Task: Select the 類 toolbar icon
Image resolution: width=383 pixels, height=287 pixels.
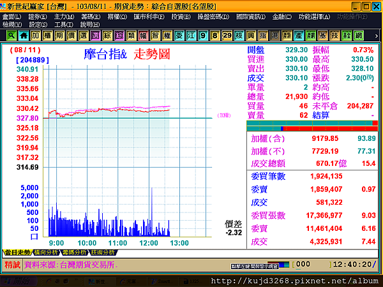Action: click(131, 36)
